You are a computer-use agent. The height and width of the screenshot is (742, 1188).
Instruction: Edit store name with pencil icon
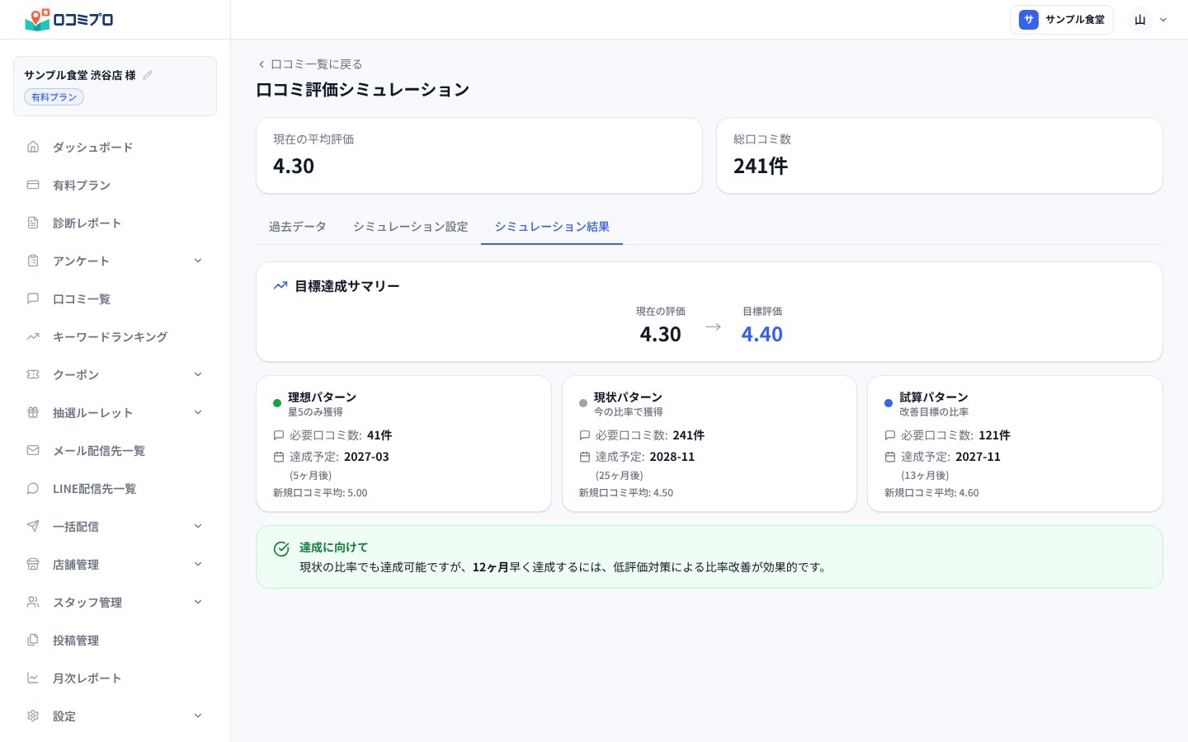(x=148, y=75)
